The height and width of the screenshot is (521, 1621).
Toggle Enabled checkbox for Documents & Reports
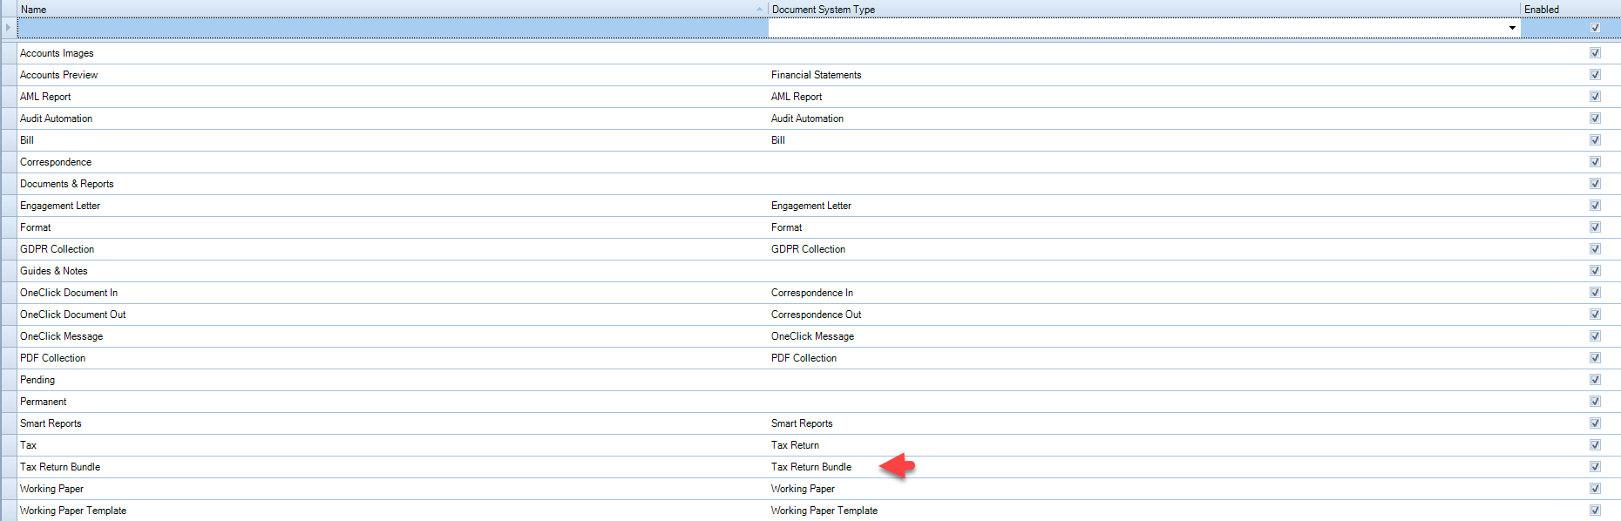point(1595,184)
